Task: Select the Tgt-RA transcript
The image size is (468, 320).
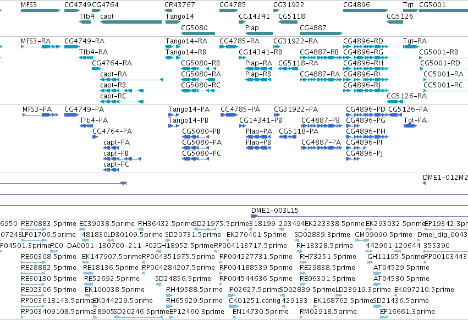Action: point(411,47)
